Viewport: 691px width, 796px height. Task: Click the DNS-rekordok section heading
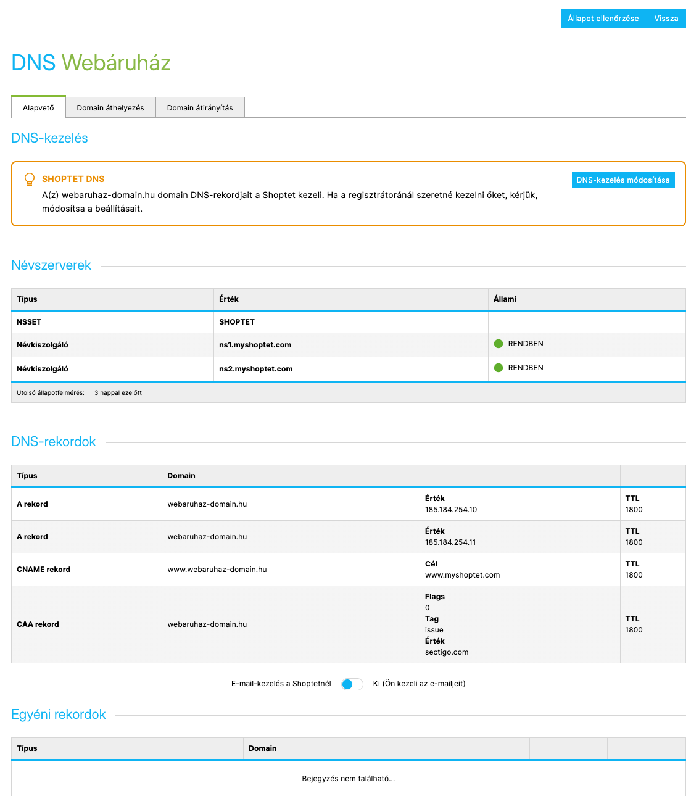54,442
